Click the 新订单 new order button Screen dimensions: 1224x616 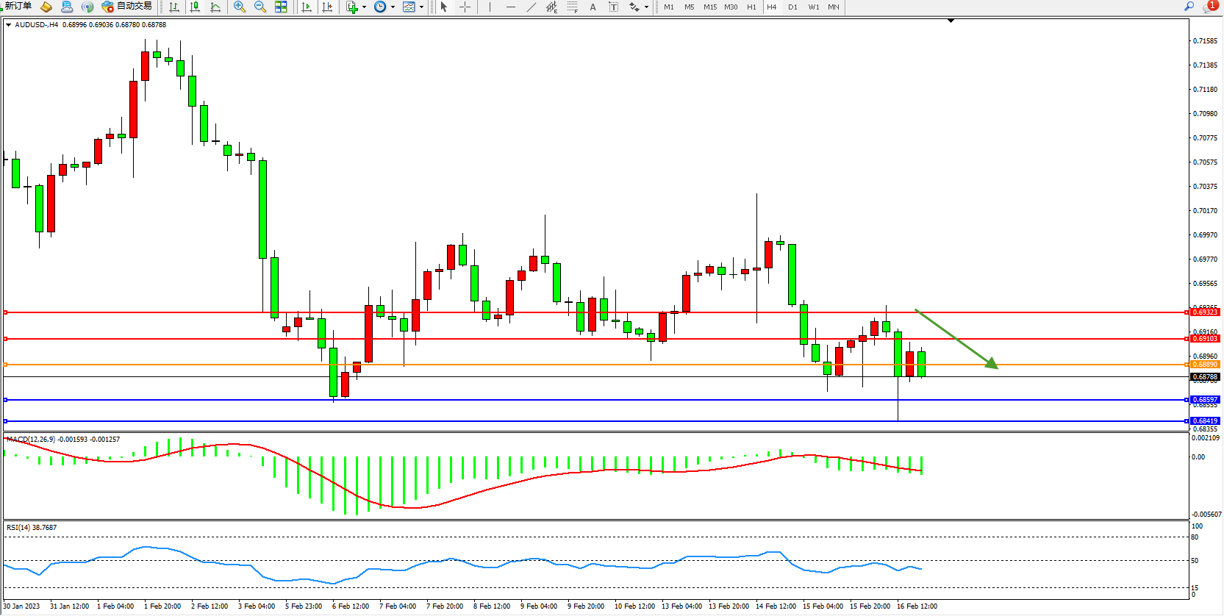pos(18,7)
